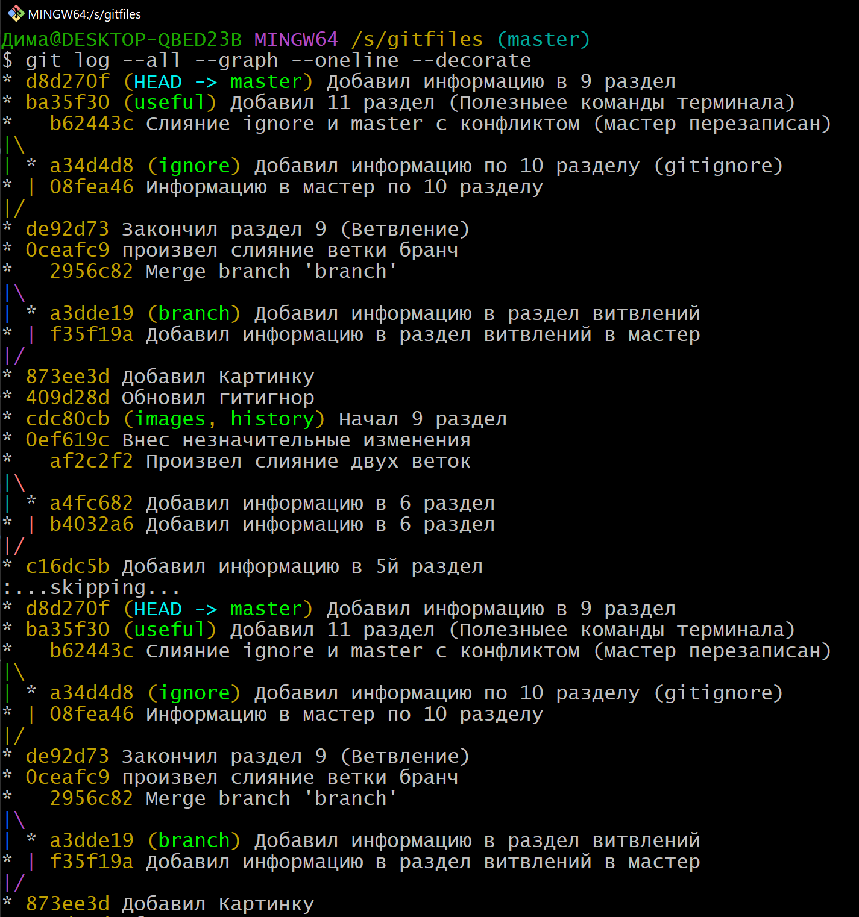Select commit hash 409d28d
The width and height of the screenshot is (859, 917).
click(68, 398)
